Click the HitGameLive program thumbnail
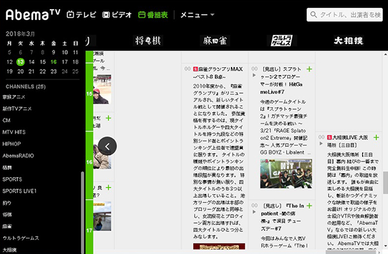The image size is (388, 254). coord(286,174)
